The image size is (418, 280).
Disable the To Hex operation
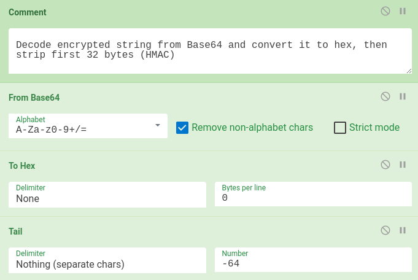coord(385,165)
